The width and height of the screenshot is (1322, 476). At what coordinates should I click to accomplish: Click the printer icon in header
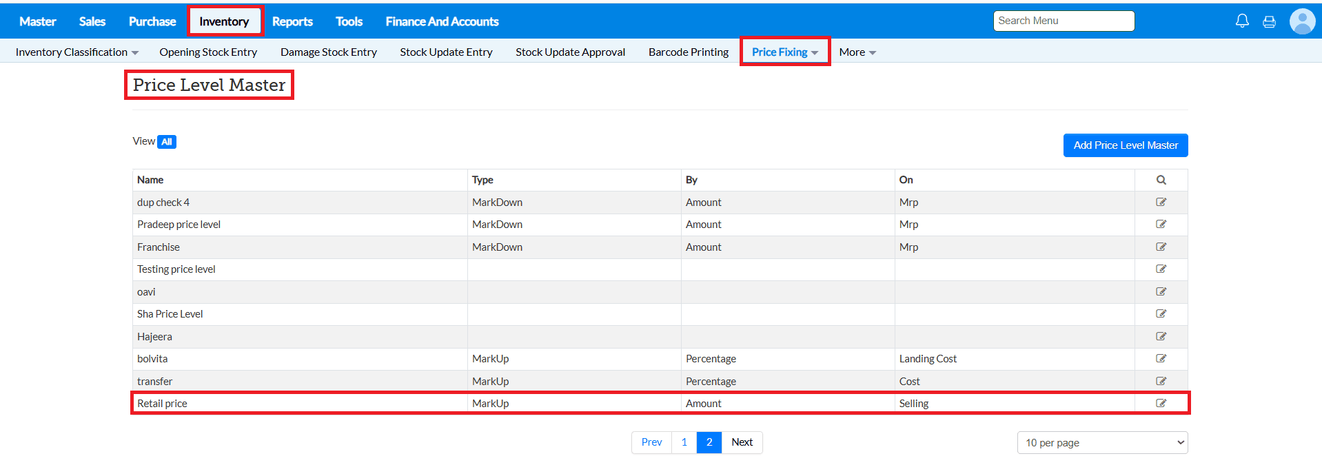click(x=1269, y=22)
